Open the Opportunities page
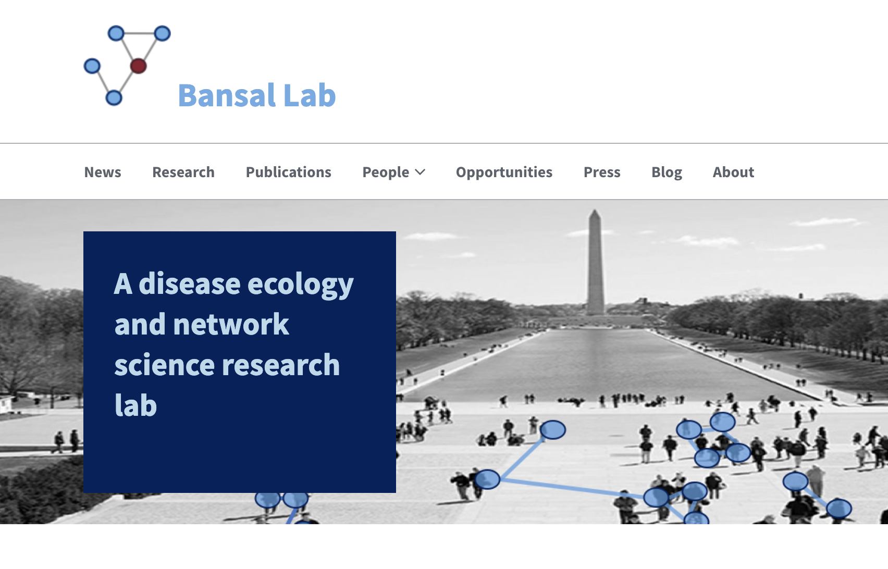 (x=504, y=172)
